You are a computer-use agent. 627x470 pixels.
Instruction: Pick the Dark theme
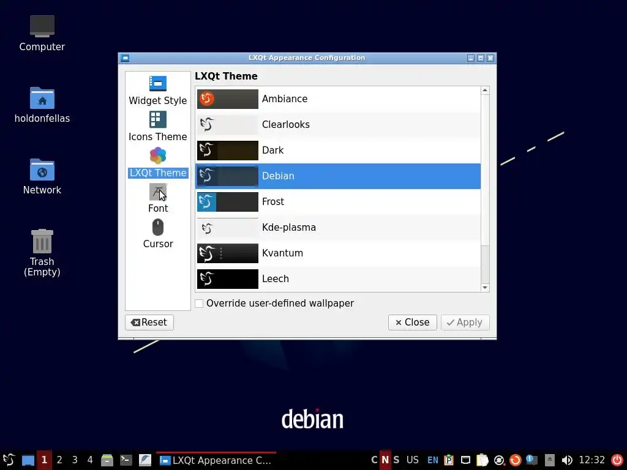338,151
